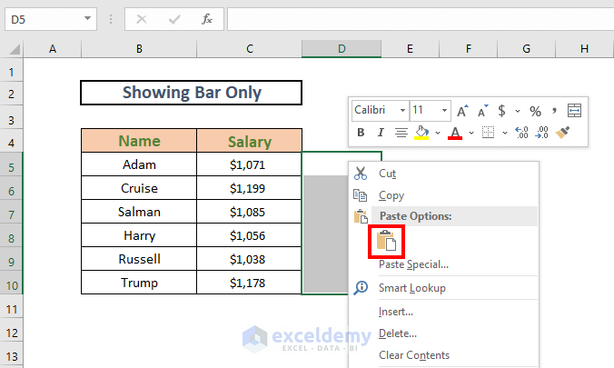Image resolution: width=614 pixels, height=368 pixels.
Task: Click in the formula bar input
Action: (421, 19)
